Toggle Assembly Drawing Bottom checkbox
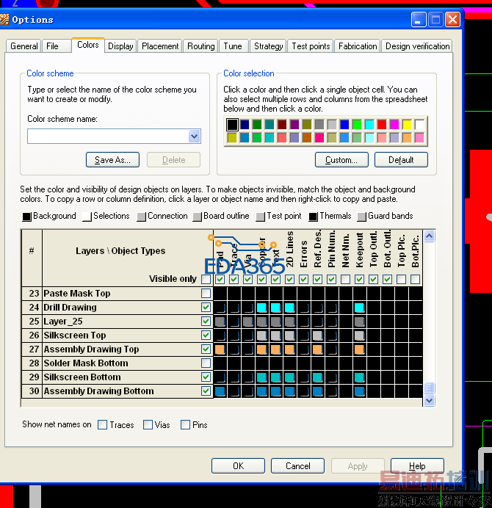Screen dimensions: 492x508 pyautogui.click(x=206, y=391)
